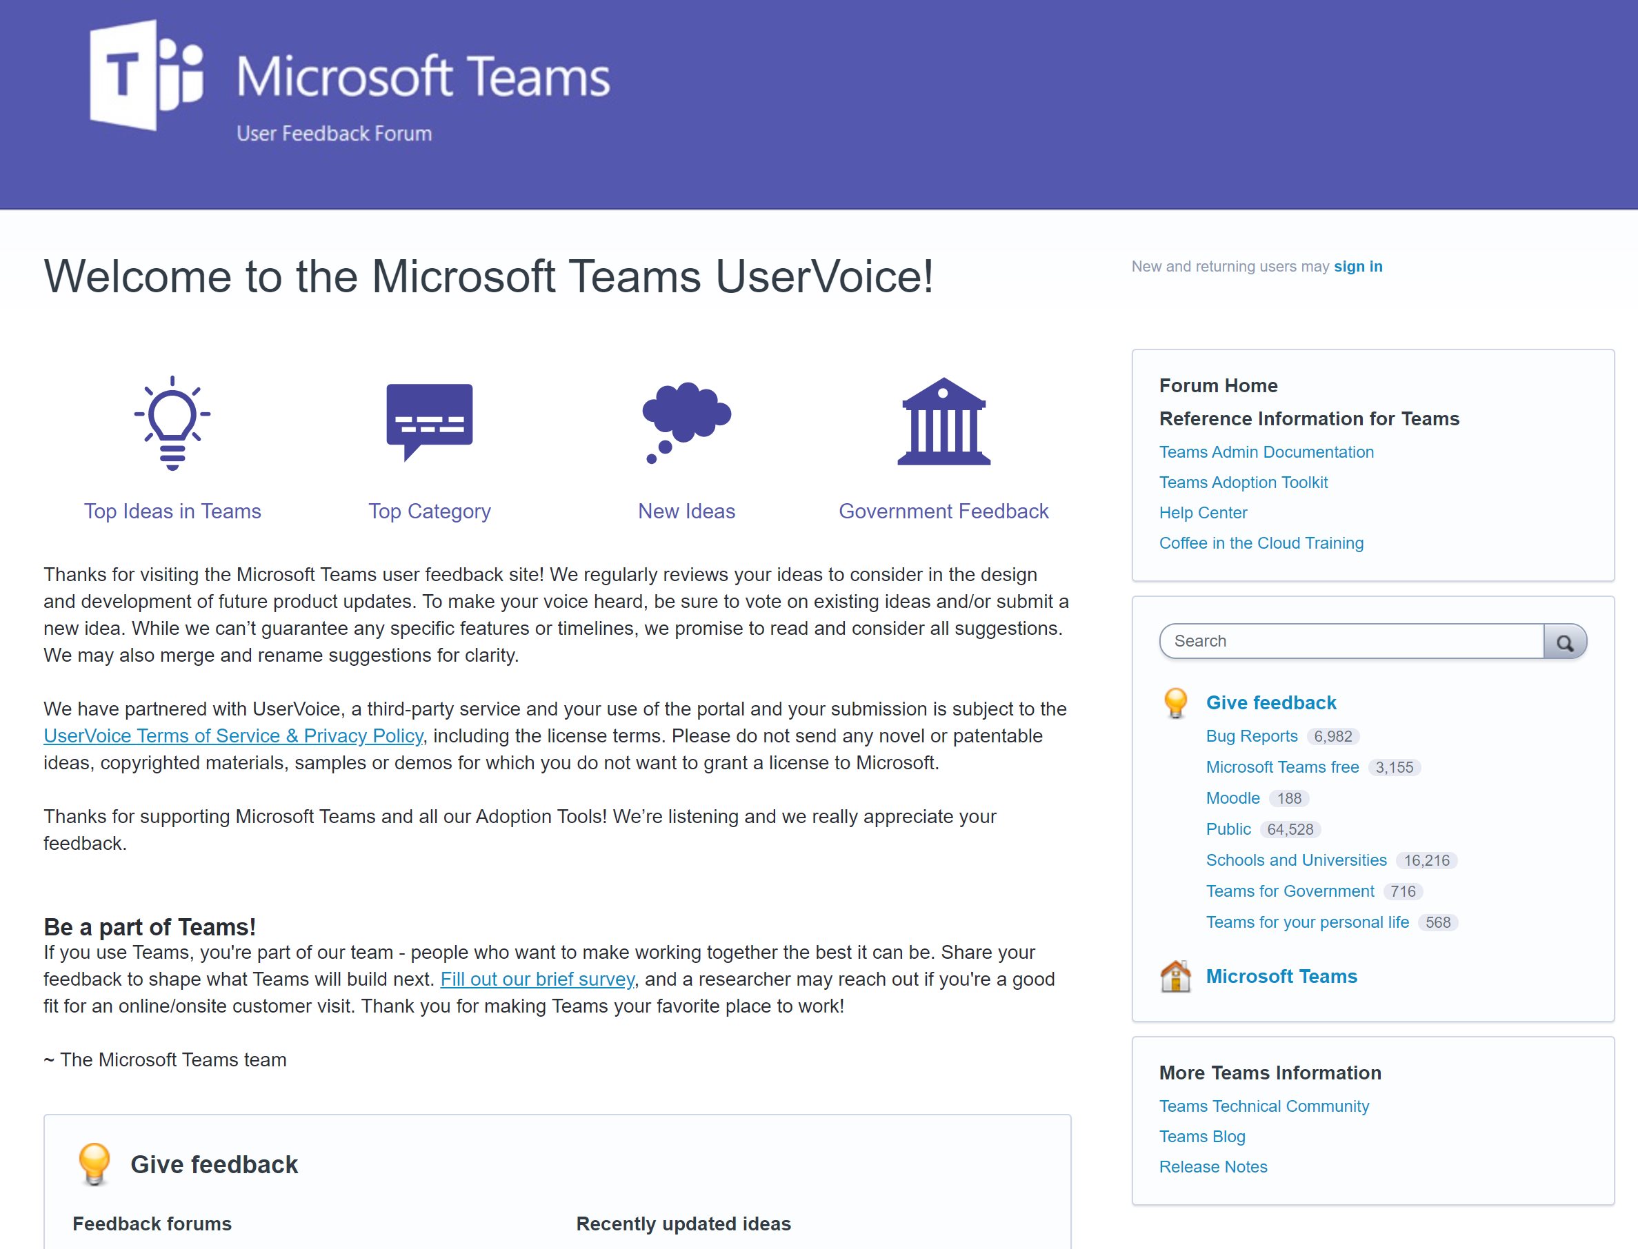Screen dimensions: 1638x1249
Task: Click Fill out our brief survey link
Action: tap(538, 979)
